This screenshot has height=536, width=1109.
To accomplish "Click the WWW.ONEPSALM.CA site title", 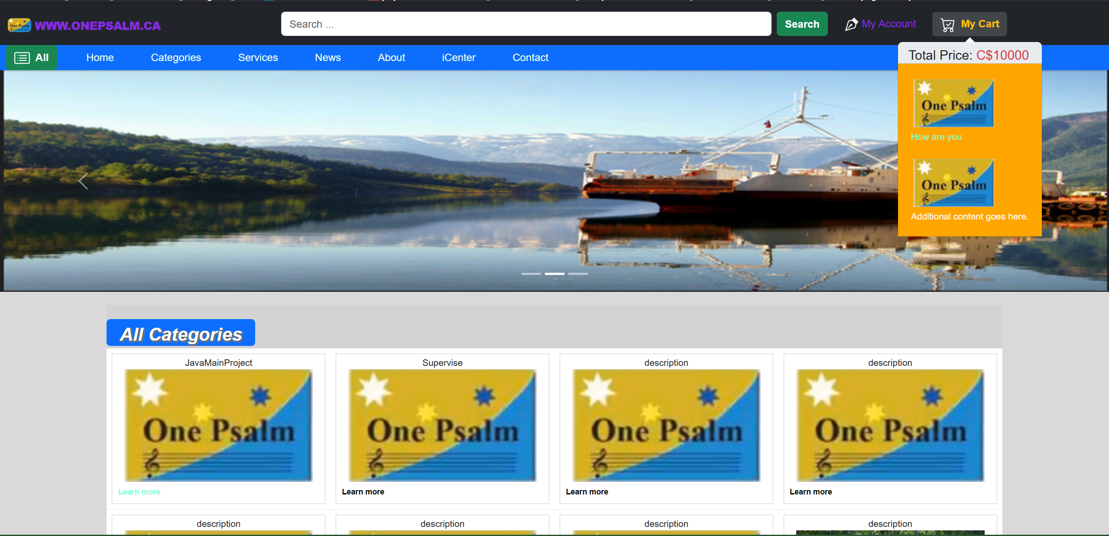I will [x=97, y=26].
